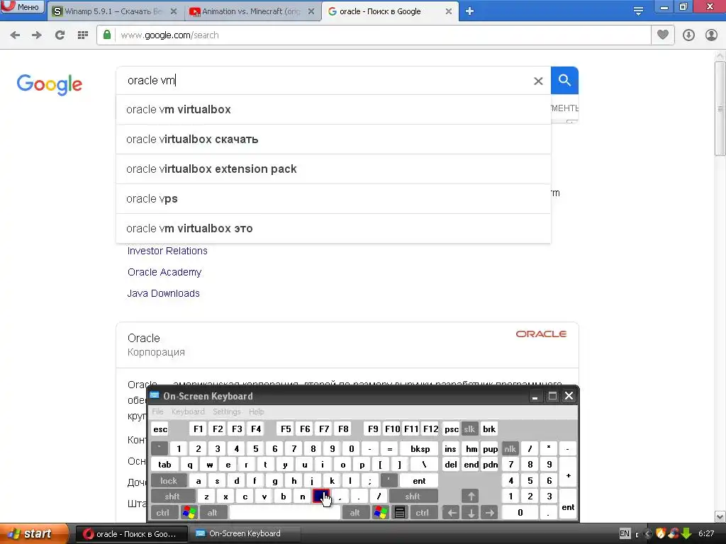This screenshot has height=544, width=726.
Task: Toggle the left shft key
Action: tap(172, 497)
